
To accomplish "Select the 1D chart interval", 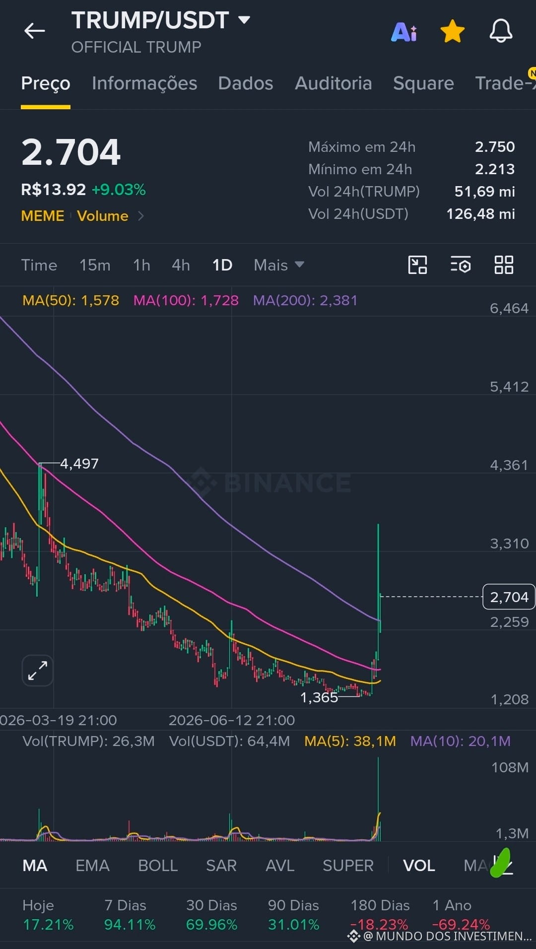I will click(x=222, y=265).
